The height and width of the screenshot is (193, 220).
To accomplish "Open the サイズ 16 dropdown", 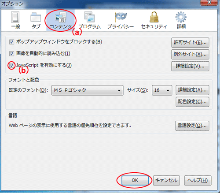I will point(162,90).
